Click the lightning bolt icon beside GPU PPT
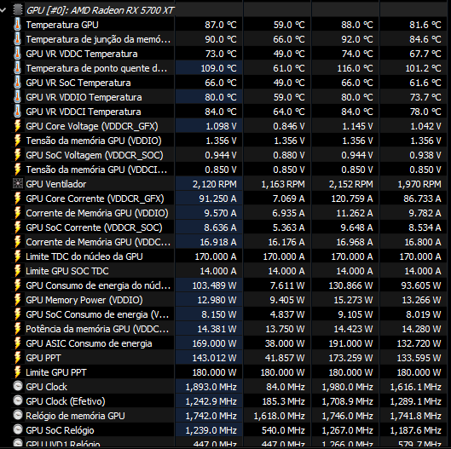The width and height of the screenshot is (451, 449). tap(18, 358)
